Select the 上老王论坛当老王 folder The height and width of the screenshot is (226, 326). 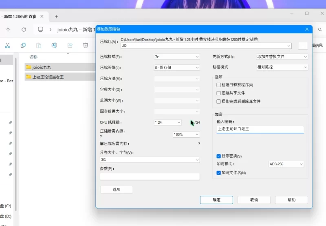click(x=60, y=77)
